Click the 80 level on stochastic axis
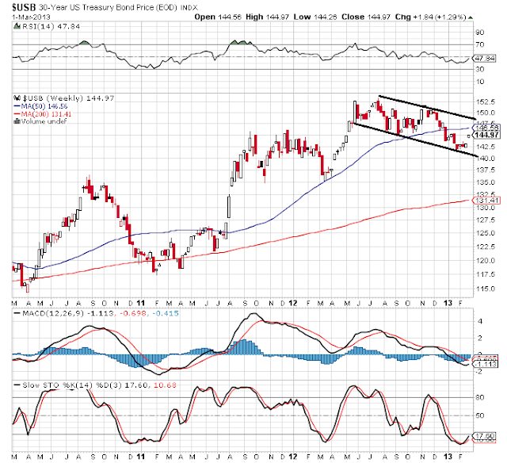Image resolution: width=507 pixels, height=463 pixels. pyautogui.click(x=480, y=397)
